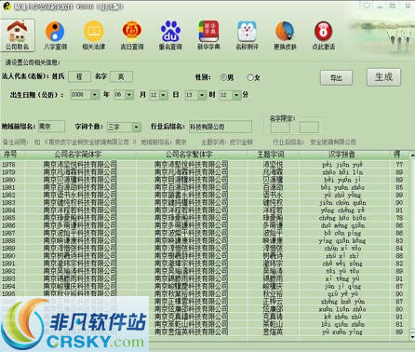Viewport: 415px width, 352px height.
Task: Click the 导出 export button
Action: (336, 77)
